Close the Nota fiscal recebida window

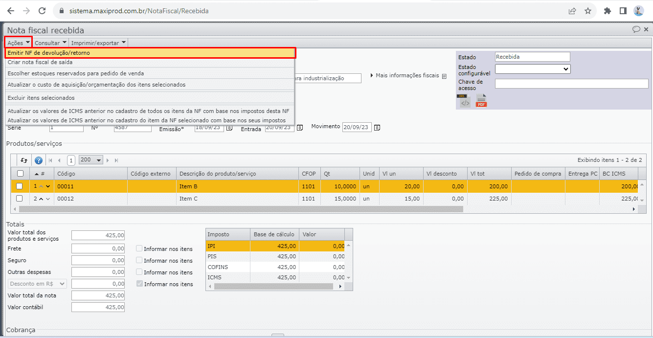click(647, 29)
